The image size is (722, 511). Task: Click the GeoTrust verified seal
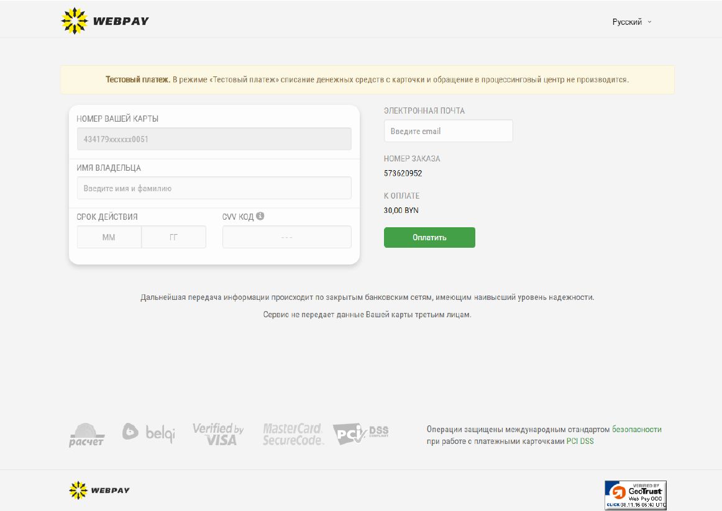click(x=636, y=495)
